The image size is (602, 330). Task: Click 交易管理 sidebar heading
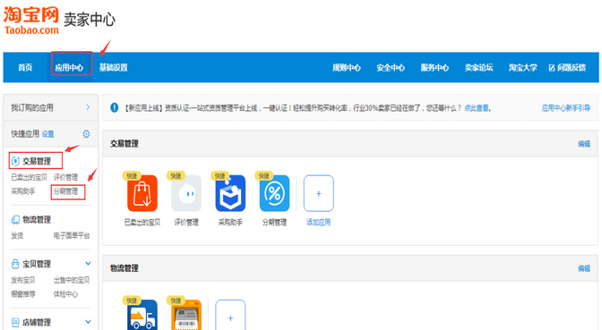[37, 161]
